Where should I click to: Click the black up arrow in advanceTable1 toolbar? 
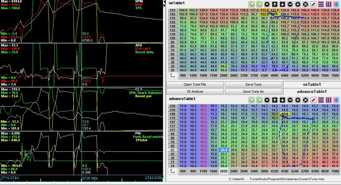click(274, 100)
